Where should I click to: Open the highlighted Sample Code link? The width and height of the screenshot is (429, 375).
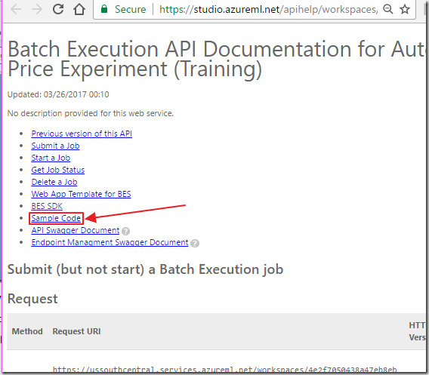(56, 218)
